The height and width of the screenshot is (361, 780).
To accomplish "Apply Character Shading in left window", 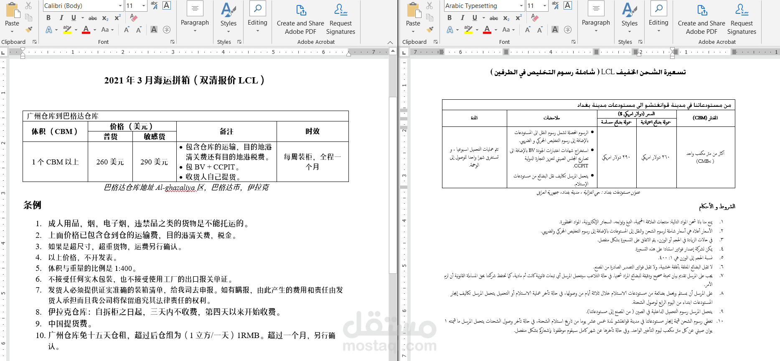I will [154, 30].
